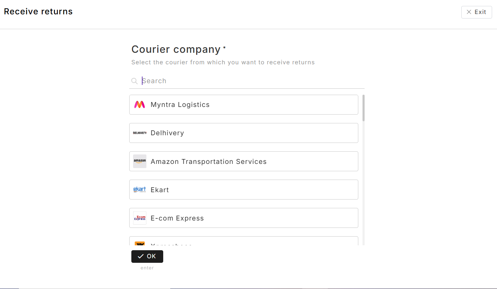Choose the partially visible Xpressbees option
The width and height of the screenshot is (497, 289).
point(244,241)
